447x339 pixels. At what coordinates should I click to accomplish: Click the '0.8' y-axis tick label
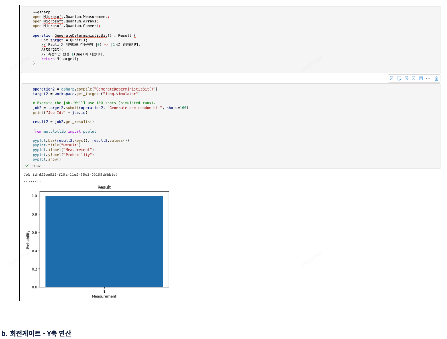click(34, 214)
